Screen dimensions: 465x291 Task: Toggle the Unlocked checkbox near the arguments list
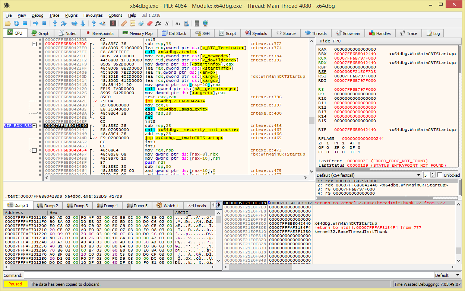point(440,175)
